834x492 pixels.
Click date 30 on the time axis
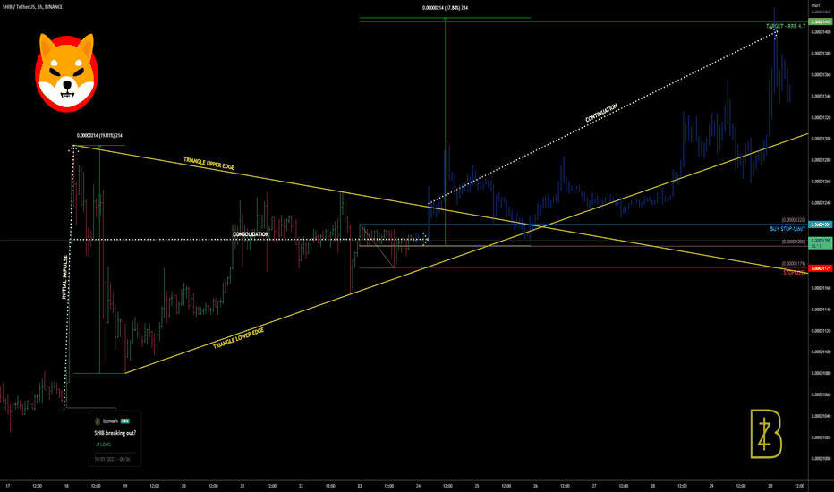(x=770, y=486)
